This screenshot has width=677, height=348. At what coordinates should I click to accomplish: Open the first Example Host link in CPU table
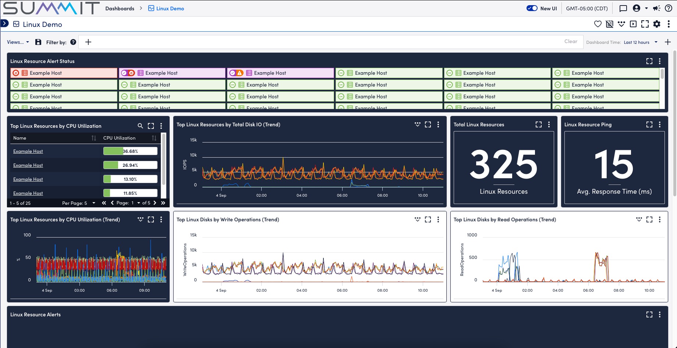28,151
